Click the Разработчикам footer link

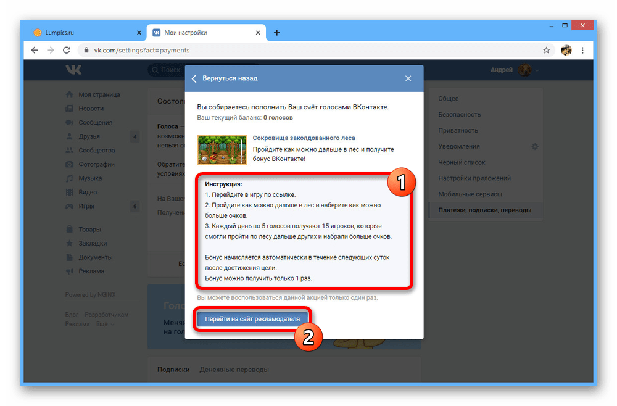[107, 314]
